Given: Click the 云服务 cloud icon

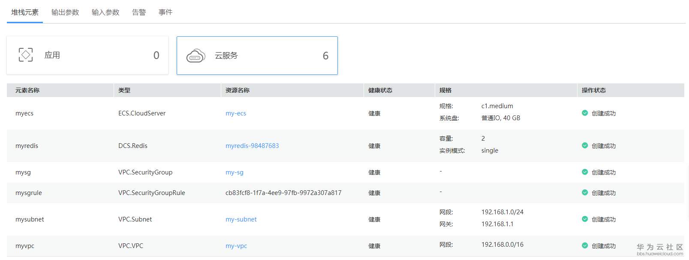Looking at the screenshot, I should tap(196, 56).
